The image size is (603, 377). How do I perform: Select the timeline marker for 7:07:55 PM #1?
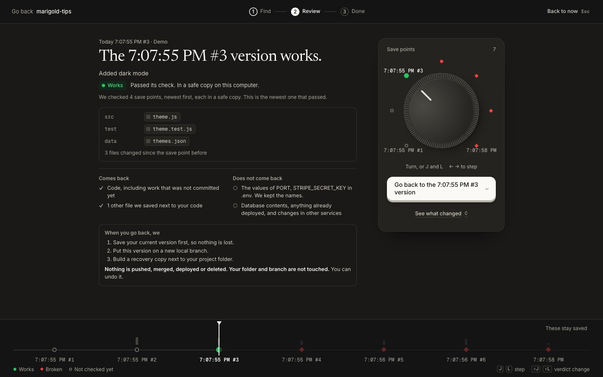pyautogui.click(x=54, y=350)
